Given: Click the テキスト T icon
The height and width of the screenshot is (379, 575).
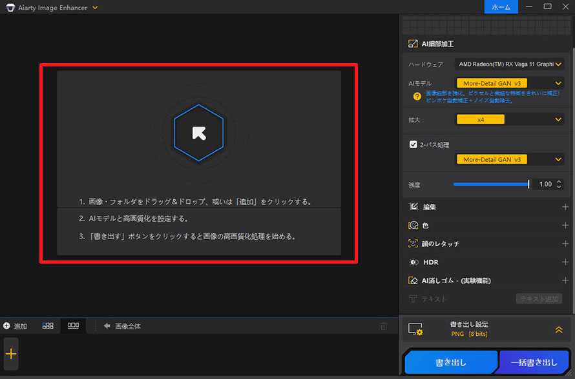Looking at the screenshot, I should 413,299.
